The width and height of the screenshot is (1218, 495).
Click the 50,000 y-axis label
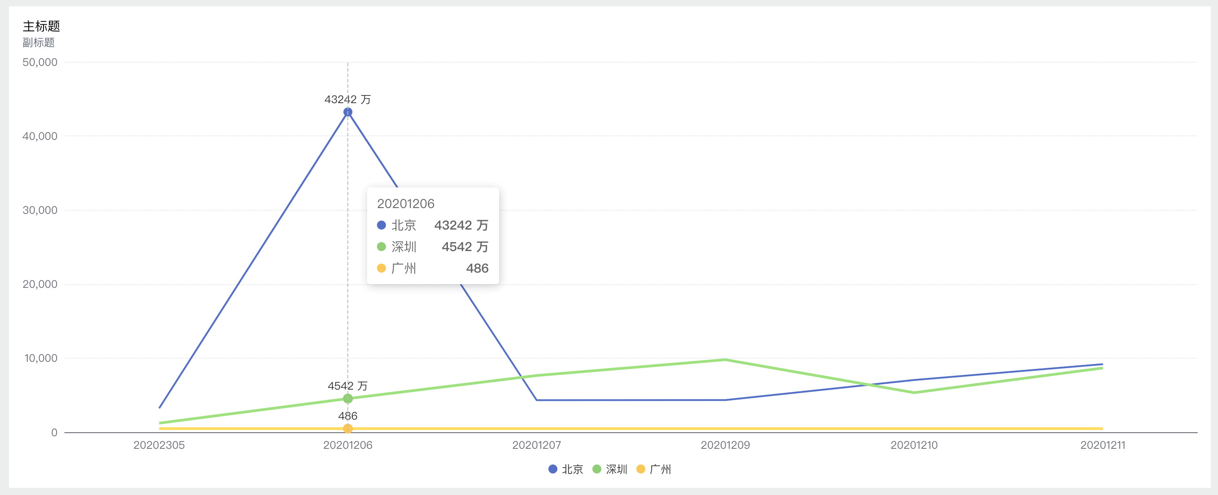(x=39, y=62)
